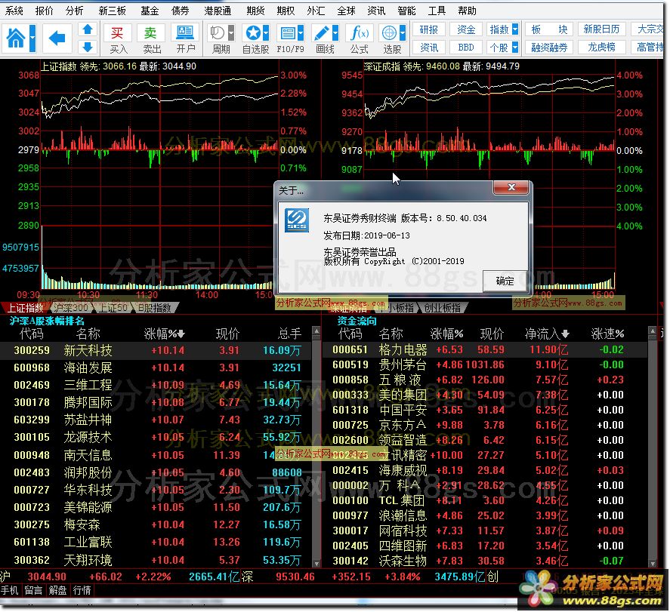Image resolution: width=670 pixels, height=612 pixels.
Task: Open the 新股日历 button
Action: [601, 29]
